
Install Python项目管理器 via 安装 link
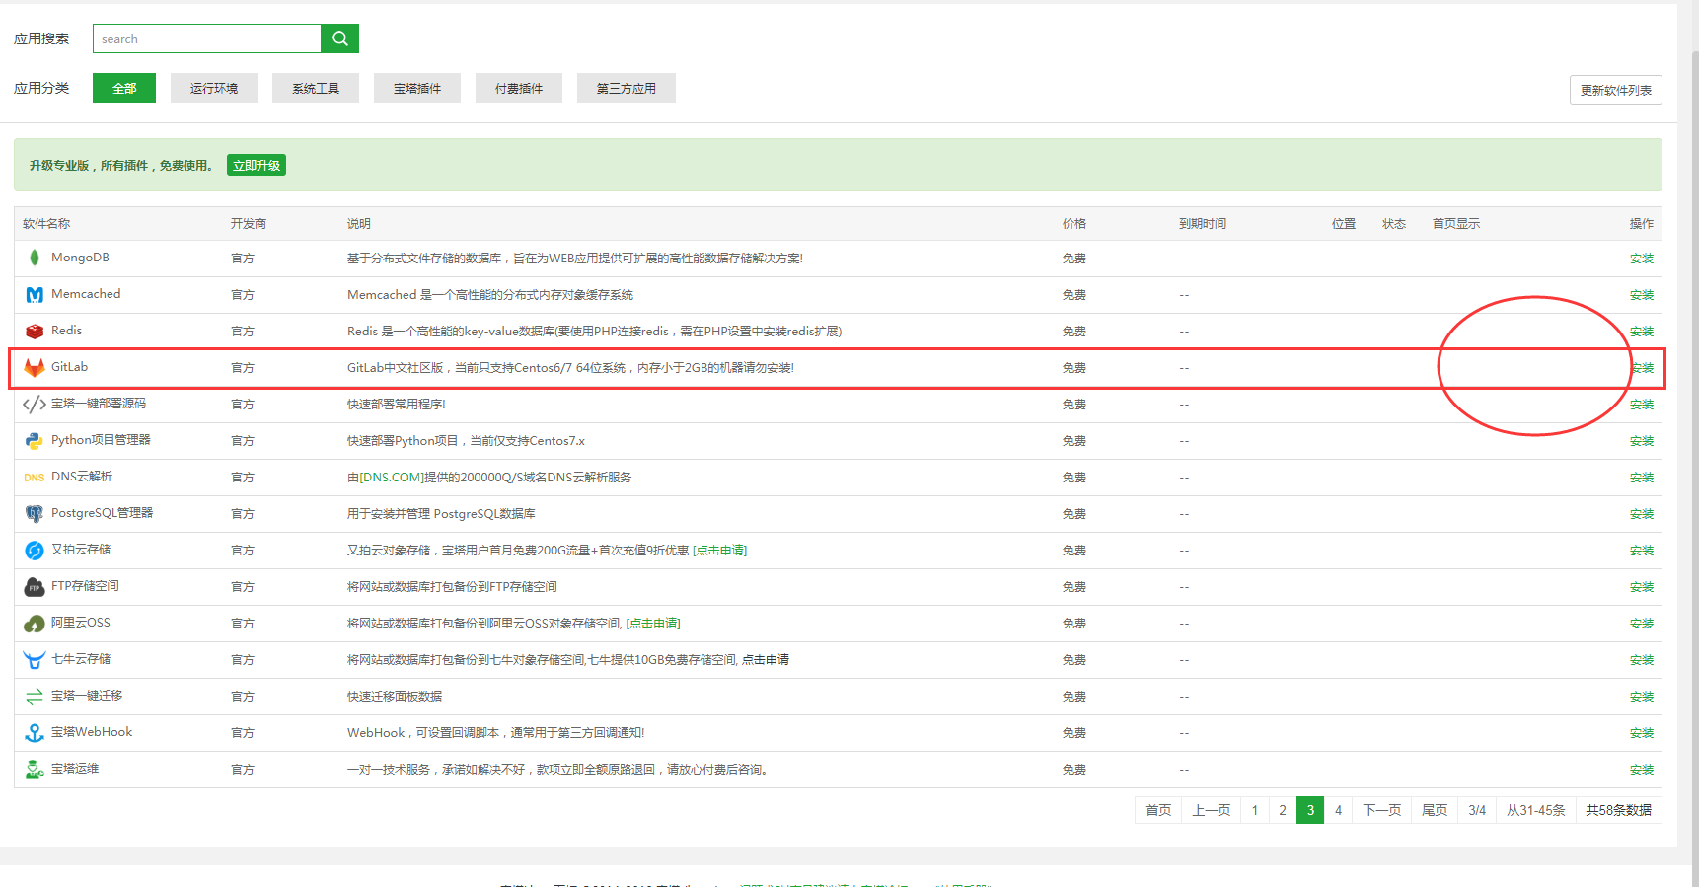[x=1642, y=441]
